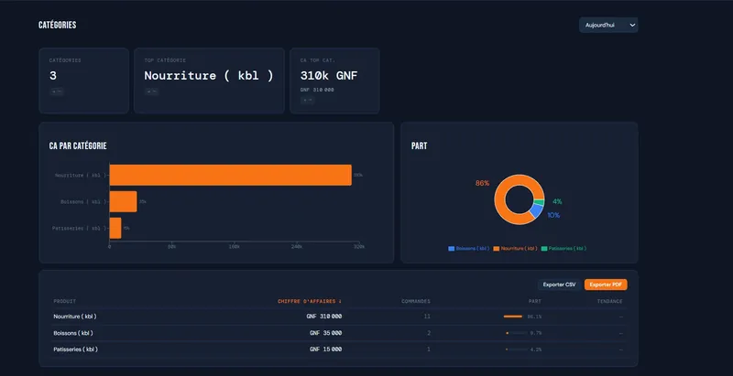The height and width of the screenshot is (376, 733).
Task: Export the table with Exporter PDF
Action: 606,285
